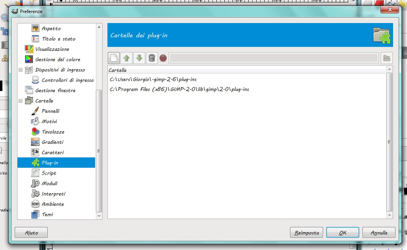Image resolution: width=407 pixels, height=250 pixels.
Task: Click the Temi themes icon
Action: click(x=35, y=215)
